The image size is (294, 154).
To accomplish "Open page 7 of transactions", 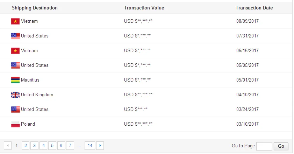I will 70,146.
